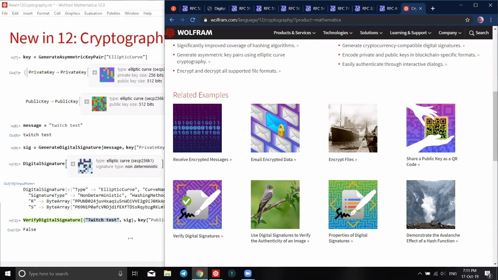The height and width of the screenshot is (280, 498).
Task: Click the network icon in the system tray
Action: click(435, 274)
